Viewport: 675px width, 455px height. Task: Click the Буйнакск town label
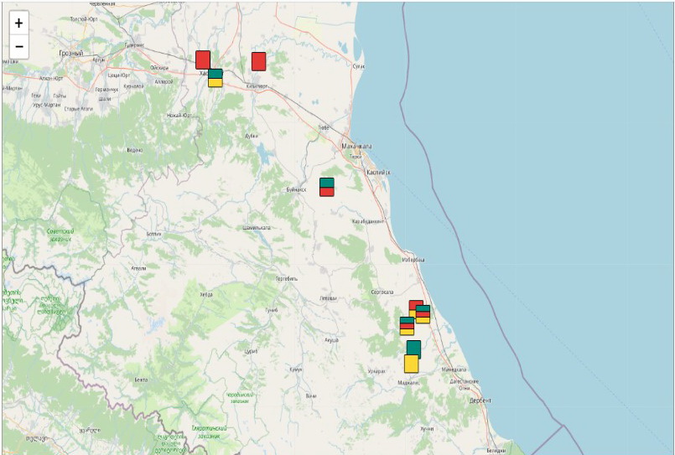297,189
